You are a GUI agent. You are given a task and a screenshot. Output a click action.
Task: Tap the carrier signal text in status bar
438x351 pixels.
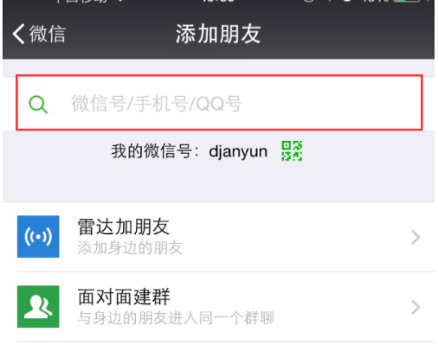pyautogui.click(x=82, y=1)
